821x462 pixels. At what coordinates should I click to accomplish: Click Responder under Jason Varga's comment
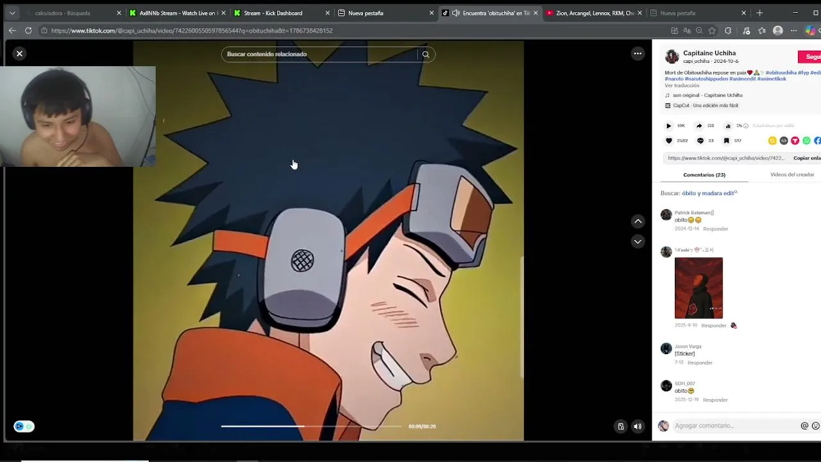700,363
